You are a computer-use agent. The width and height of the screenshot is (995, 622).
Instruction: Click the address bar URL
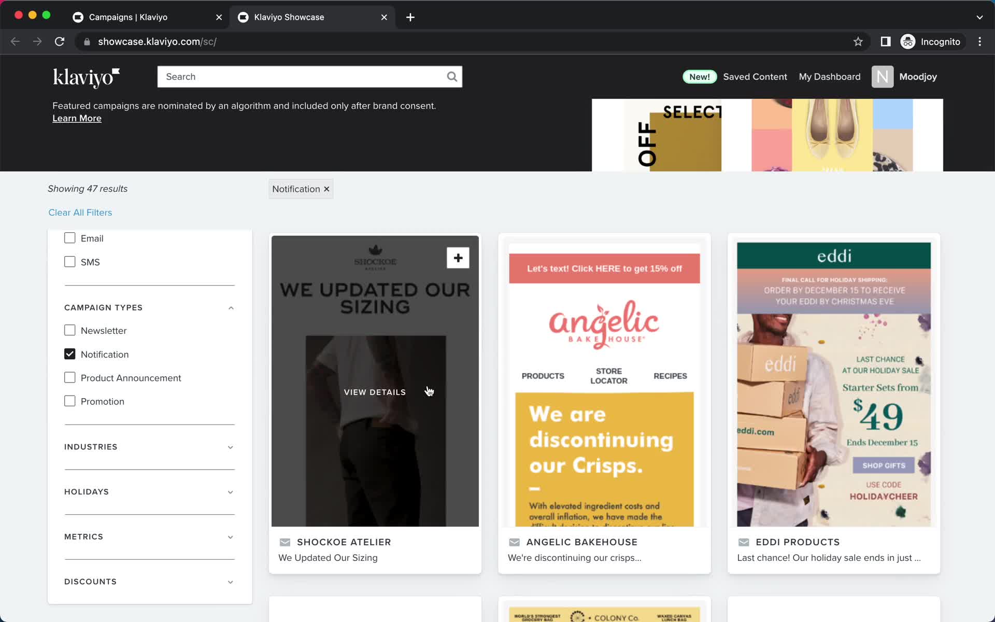click(x=157, y=41)
